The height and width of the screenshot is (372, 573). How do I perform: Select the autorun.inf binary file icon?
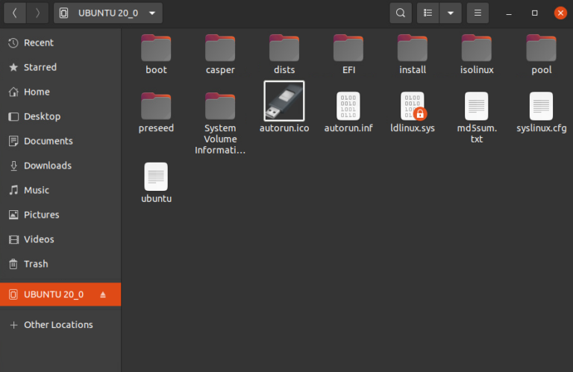(x=348, y=106)
